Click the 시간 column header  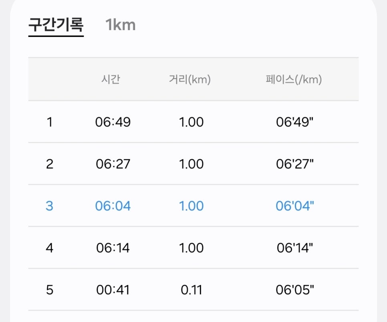tap(111, 79)
